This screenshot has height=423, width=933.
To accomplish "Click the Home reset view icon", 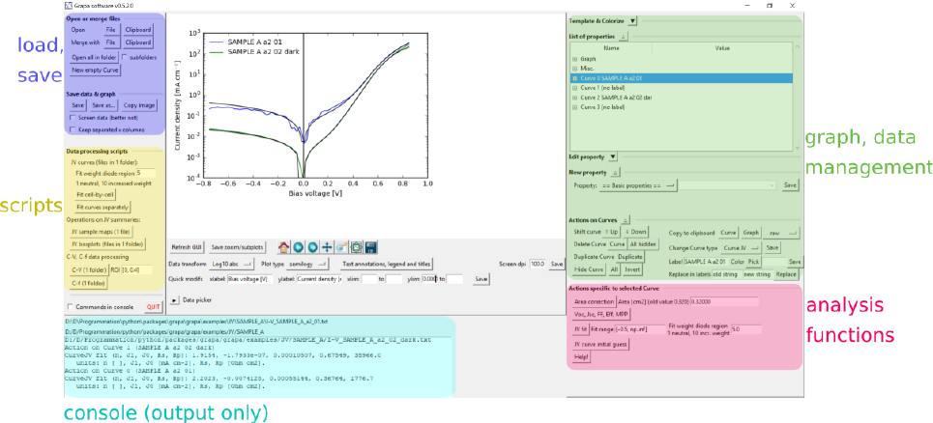I will click(x=284, y=247).
